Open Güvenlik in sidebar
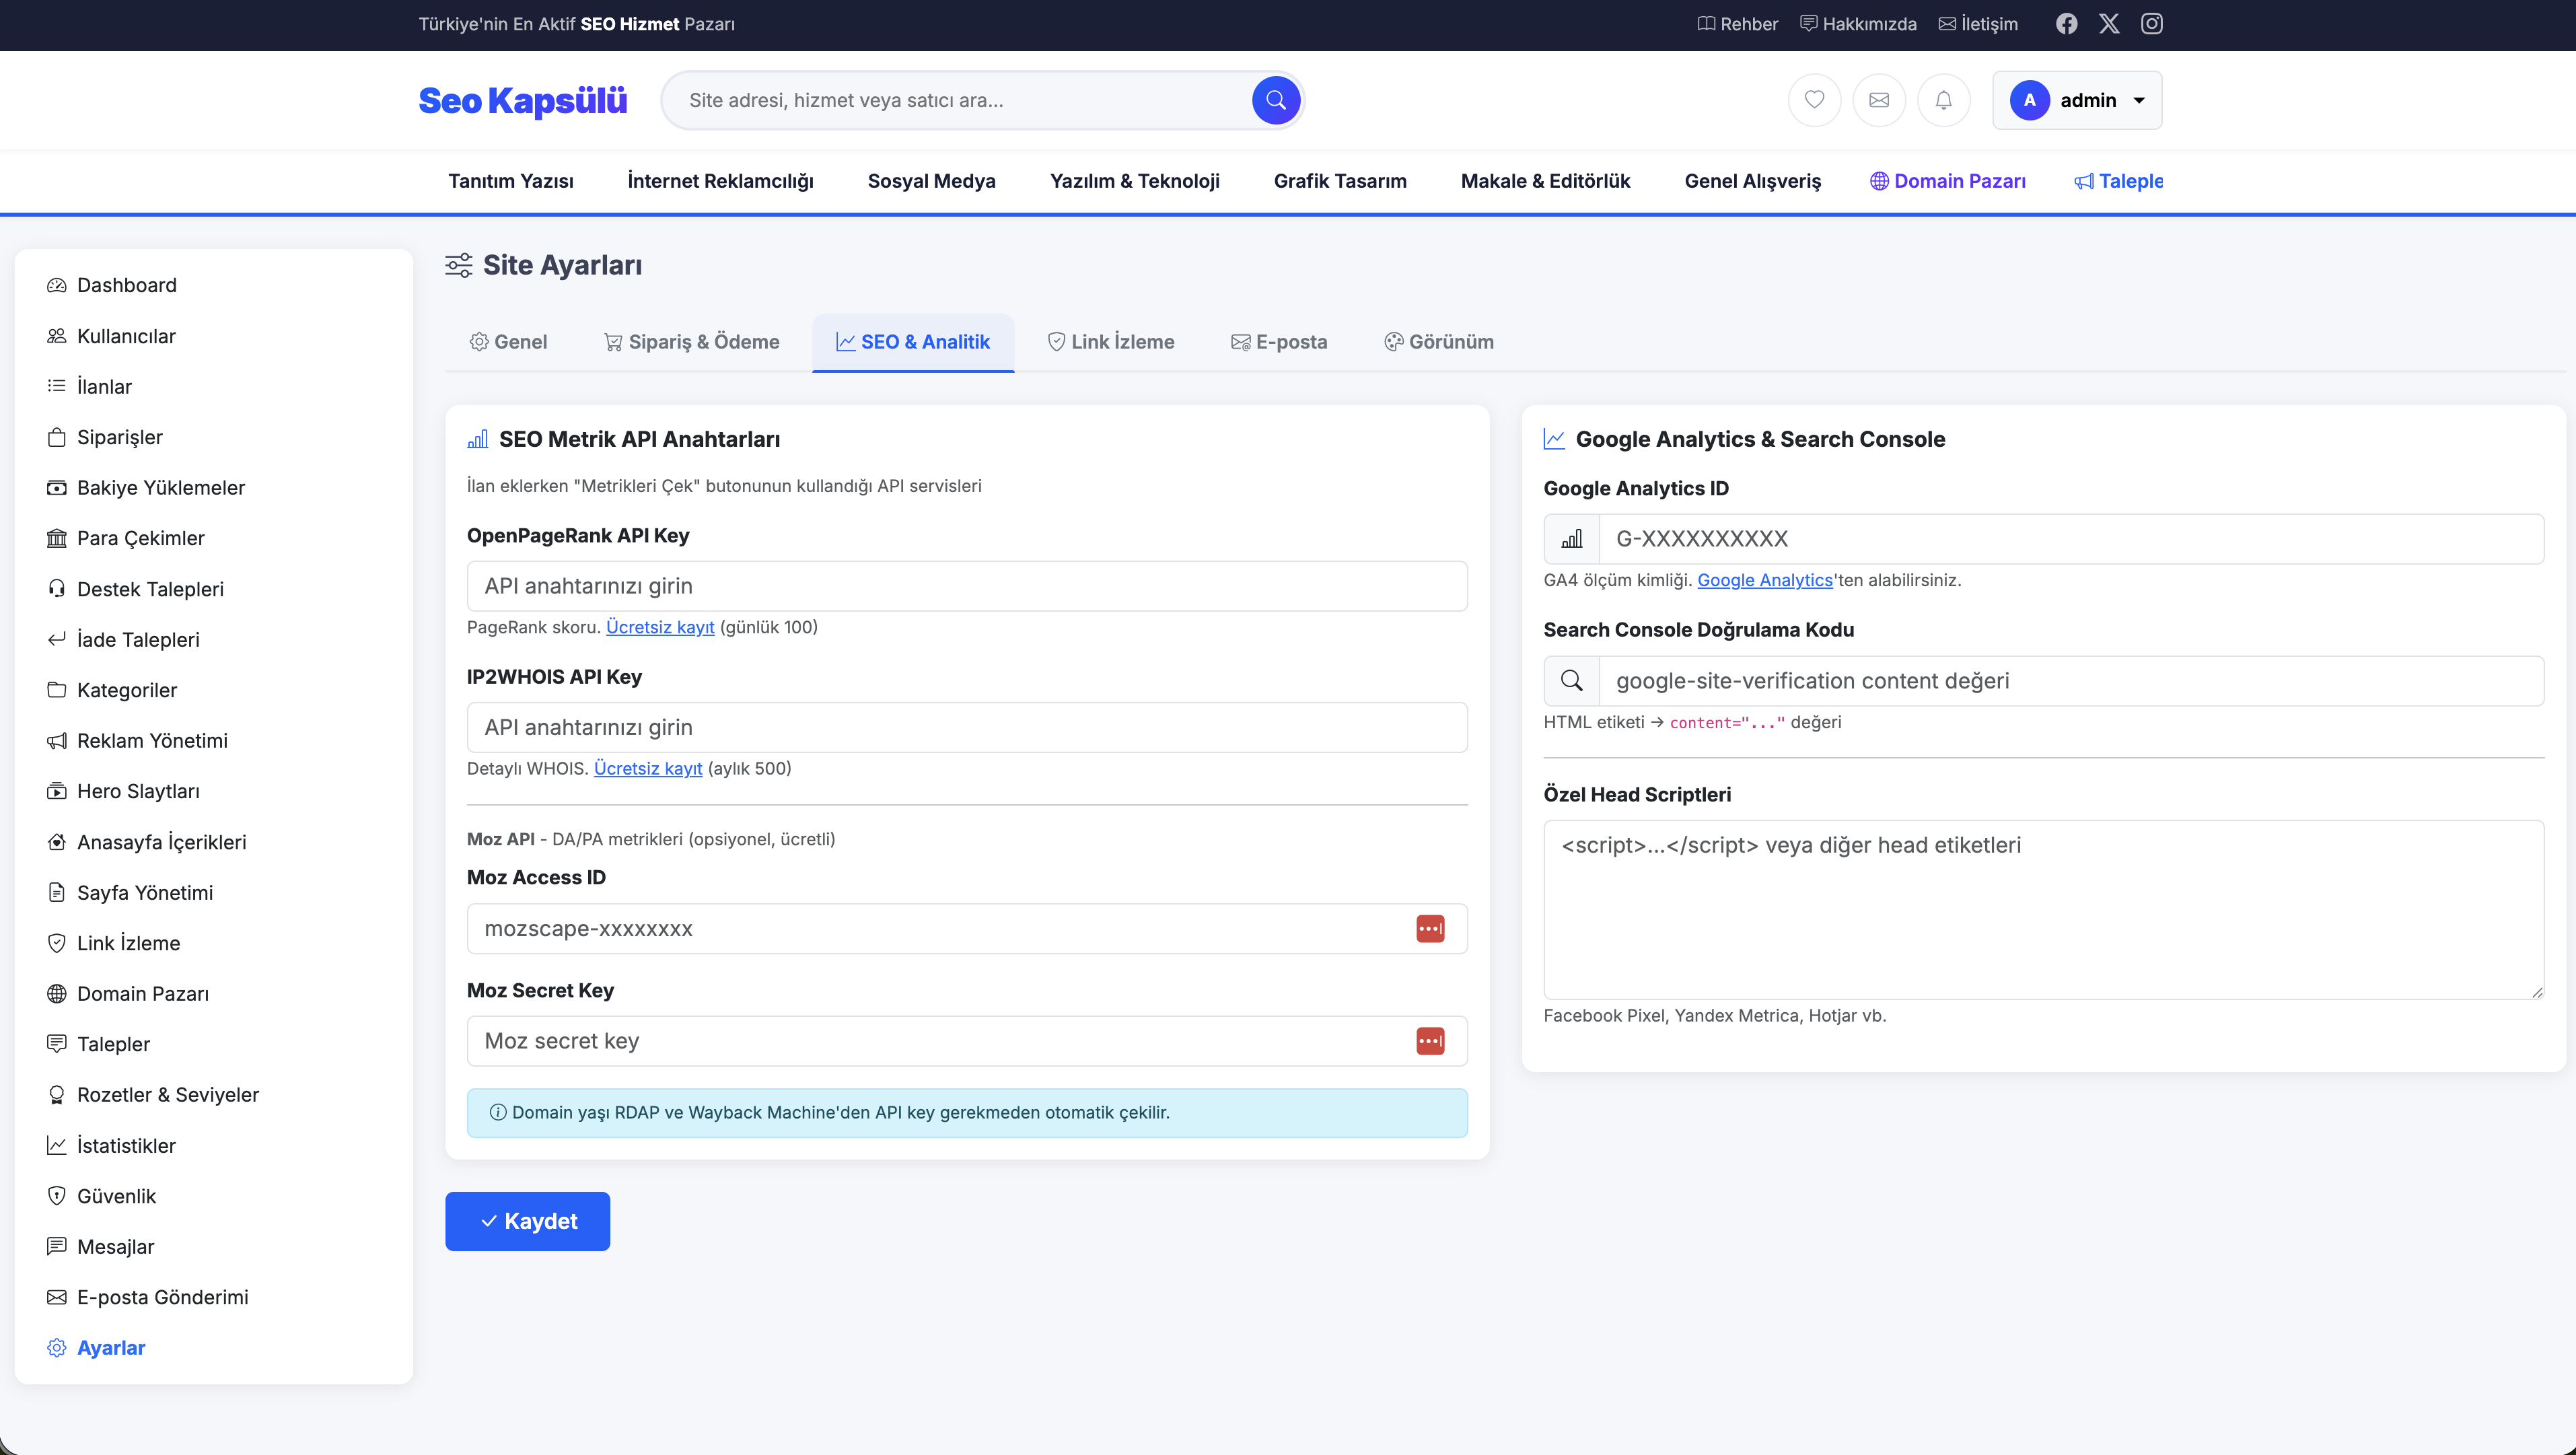 (x=116, y=1196)
